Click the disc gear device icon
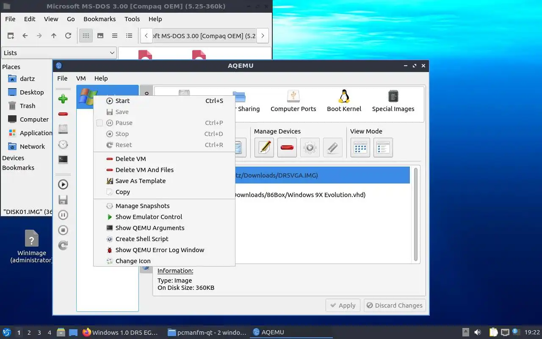 (x=310, y=147)
